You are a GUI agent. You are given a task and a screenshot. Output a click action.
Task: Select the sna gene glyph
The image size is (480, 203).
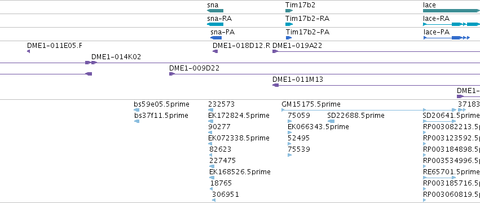coord(215,11)
